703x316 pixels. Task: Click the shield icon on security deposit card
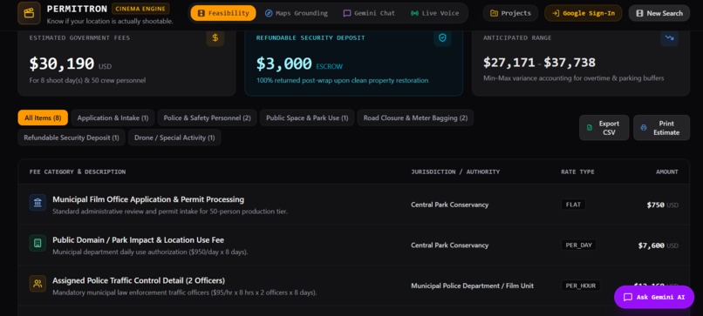pyautogui.click(x=442, y=38)
